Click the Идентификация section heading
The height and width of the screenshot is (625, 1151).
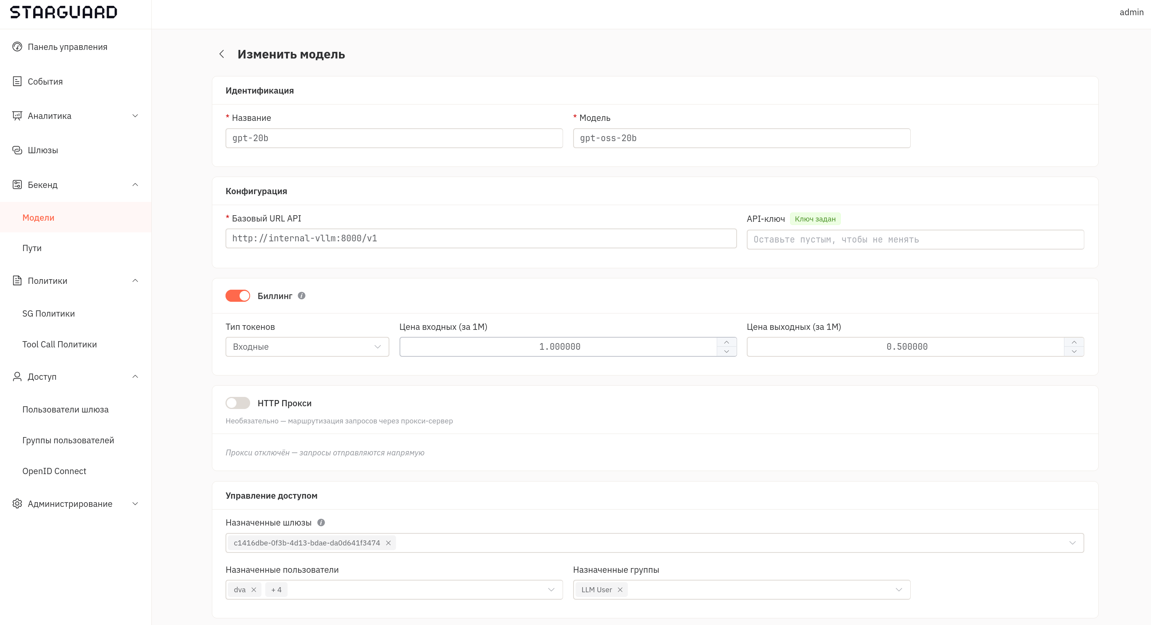(259, 90)
